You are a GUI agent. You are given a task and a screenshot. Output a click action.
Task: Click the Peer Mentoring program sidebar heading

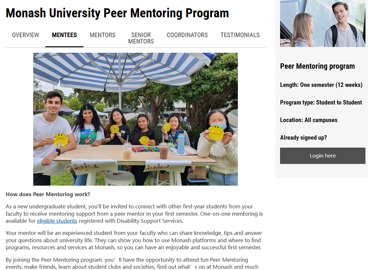[x=317, y=66]
